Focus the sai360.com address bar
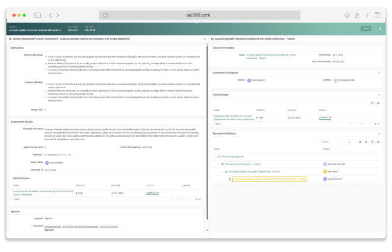392x252 pixels. [x=199, y=15]
